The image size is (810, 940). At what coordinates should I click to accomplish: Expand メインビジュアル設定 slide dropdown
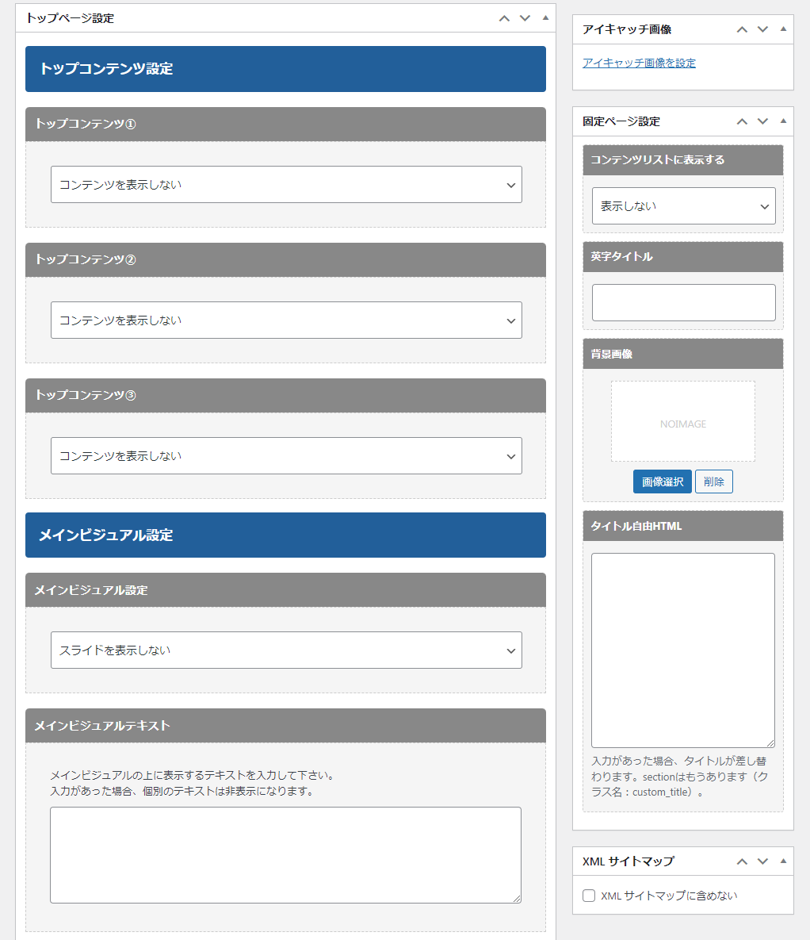286,650
